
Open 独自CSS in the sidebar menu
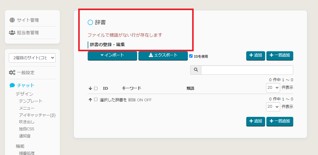click(27, 129)
